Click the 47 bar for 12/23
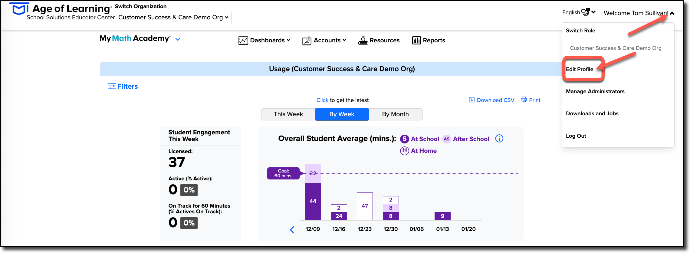The height and width of the screenshot is (253, 690). click(365, 206)
